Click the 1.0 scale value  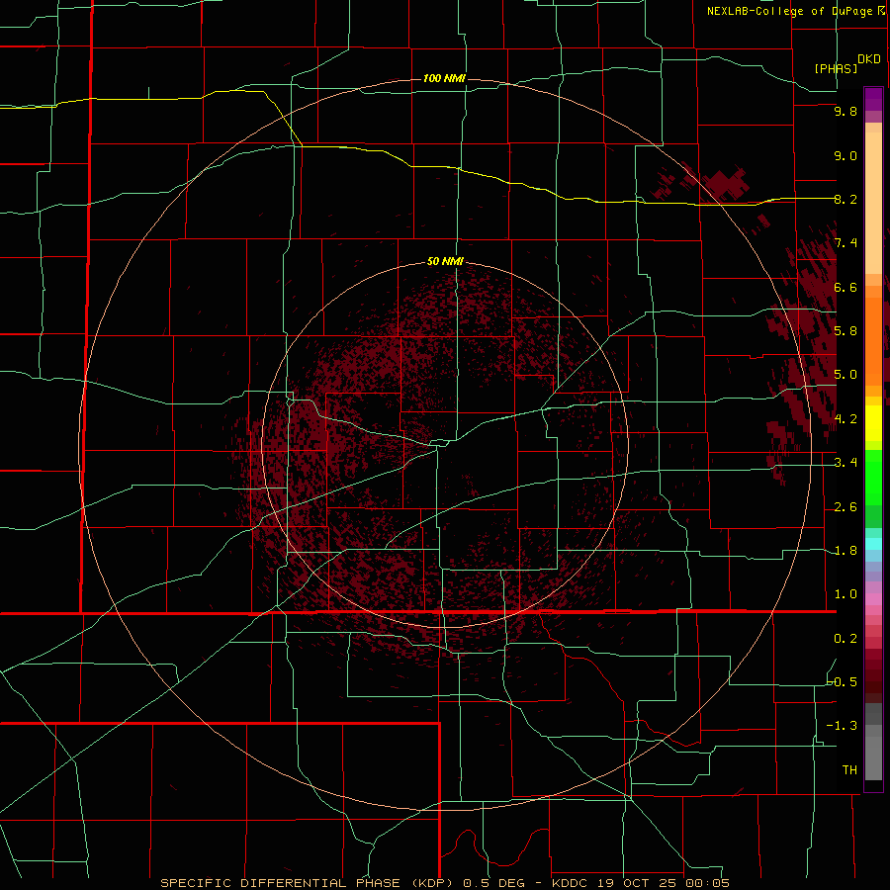845,594
